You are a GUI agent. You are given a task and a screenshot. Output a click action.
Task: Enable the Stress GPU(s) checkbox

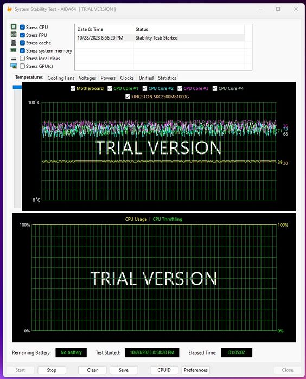coord(22,66)
